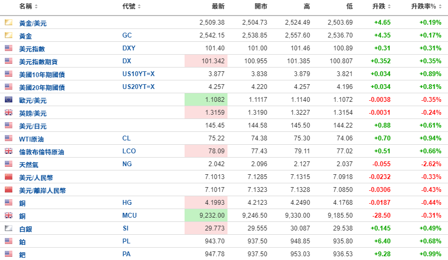The height and width of the screenshot is (260, 448).
Task: Click the gold bar icon beside 黃金/美元
Action: coord(8,23)
